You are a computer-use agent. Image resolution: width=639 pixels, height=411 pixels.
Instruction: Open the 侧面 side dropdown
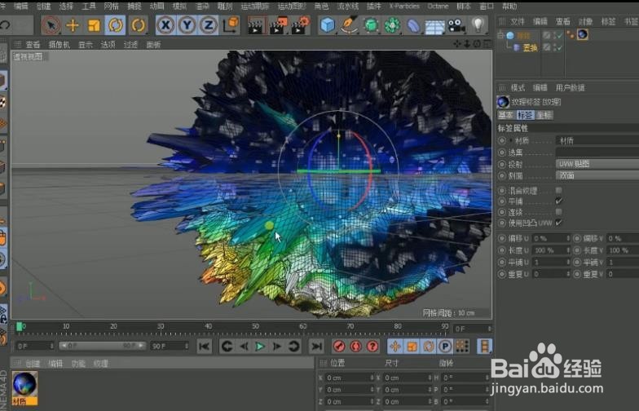tap(597, 175)
